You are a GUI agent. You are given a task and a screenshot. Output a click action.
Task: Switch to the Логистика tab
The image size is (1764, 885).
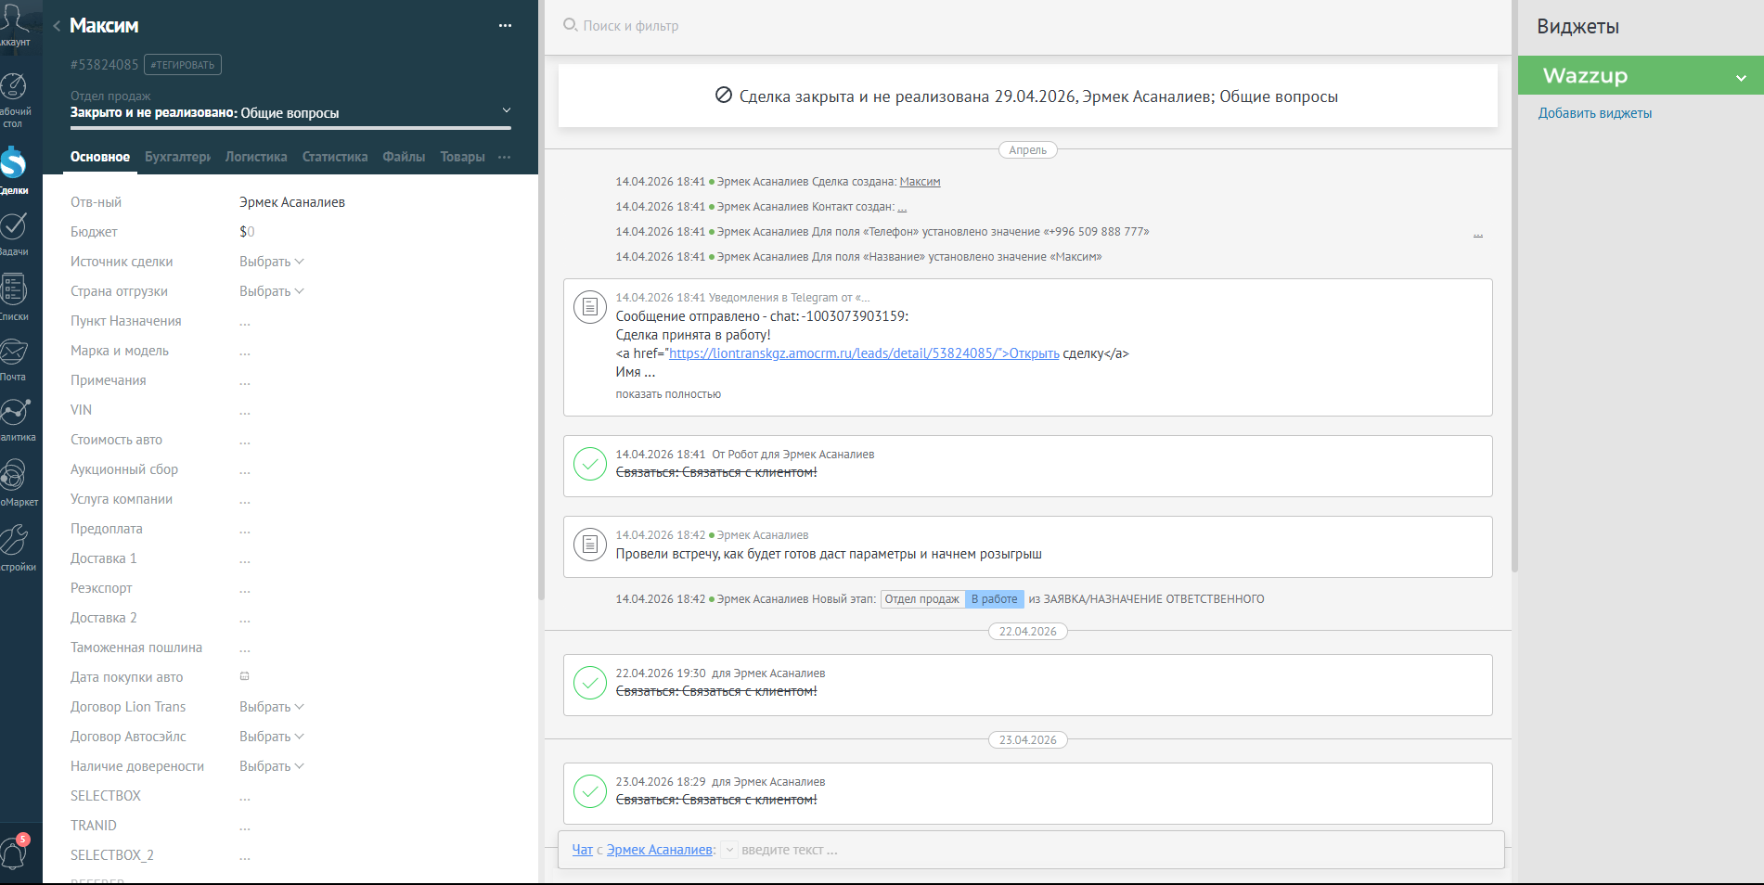point(256,157)
